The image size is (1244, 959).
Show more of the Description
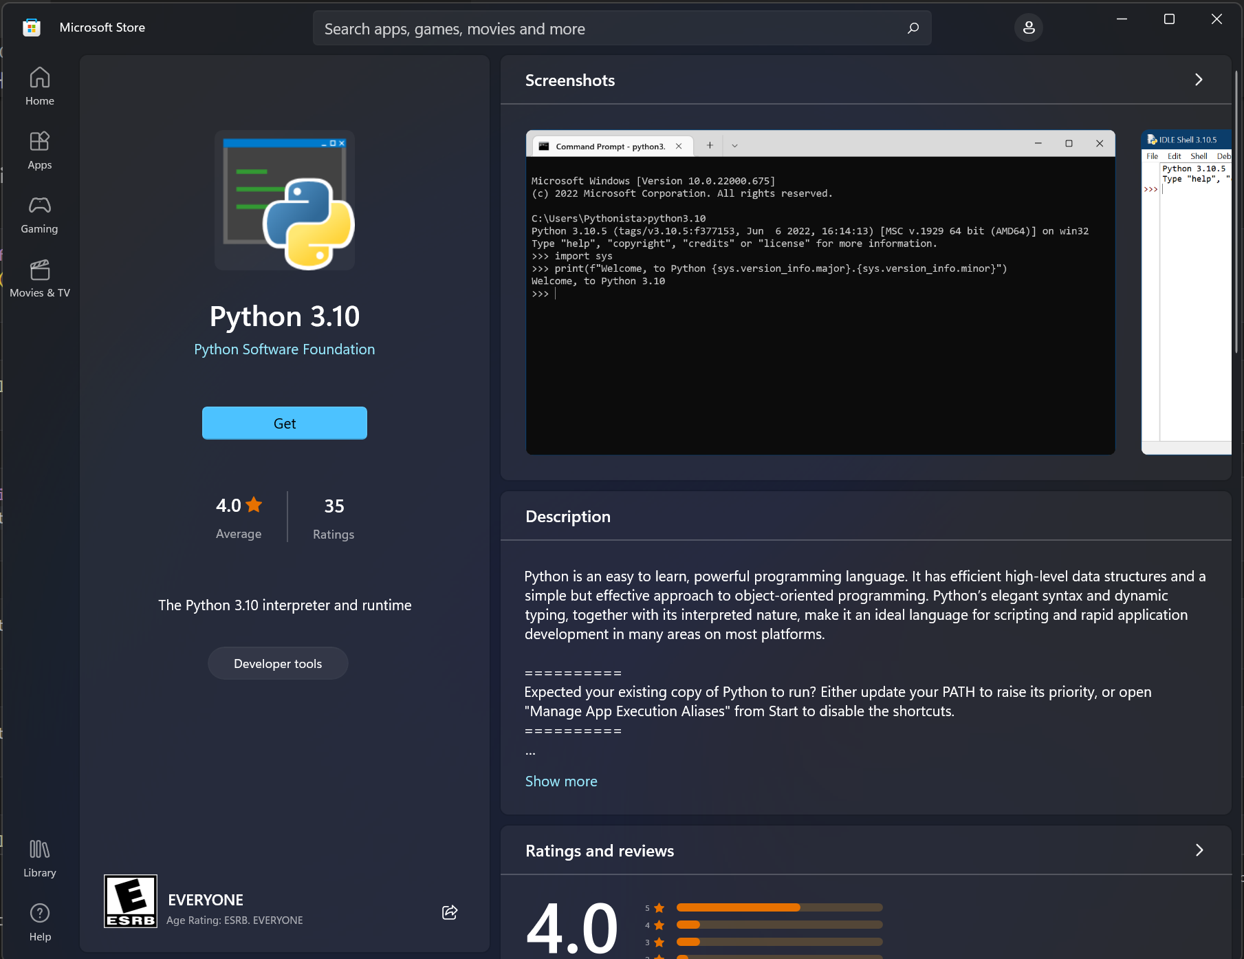coord(560,781)
